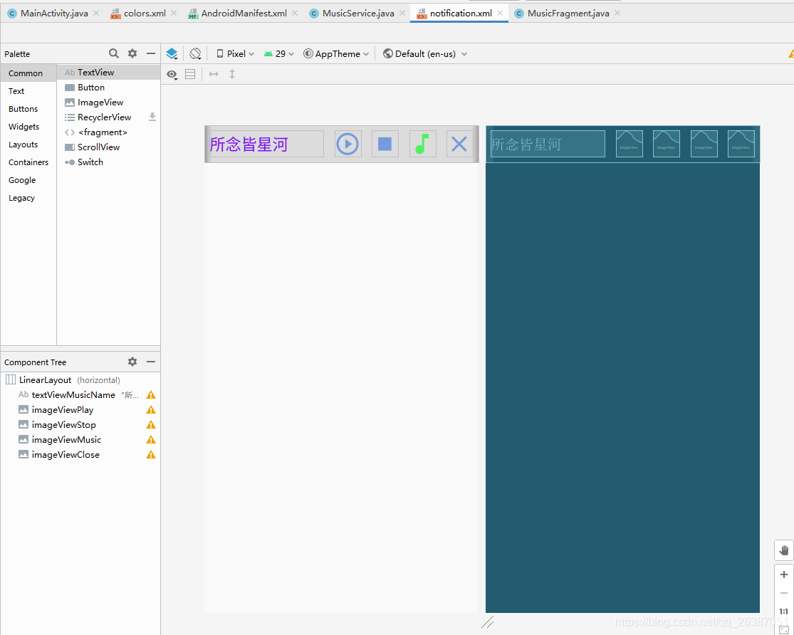Pick ImageView from the palette
794x635 pixels.
pyautogui.click(x=108, y=103)
